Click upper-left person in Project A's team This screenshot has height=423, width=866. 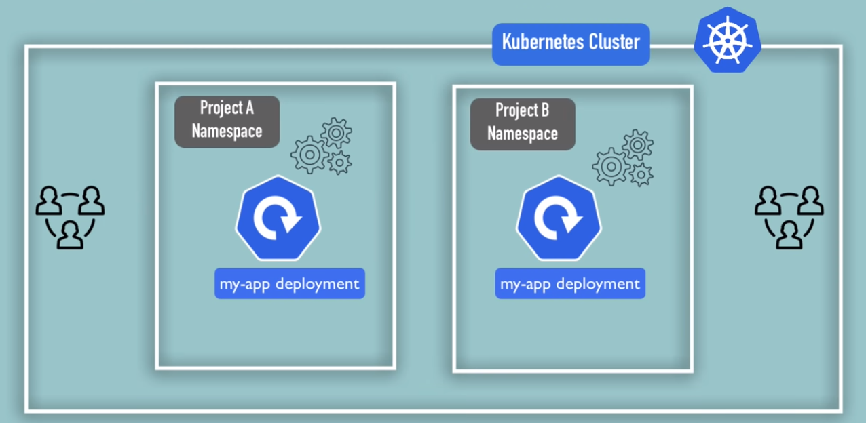[x=50, y=201]
